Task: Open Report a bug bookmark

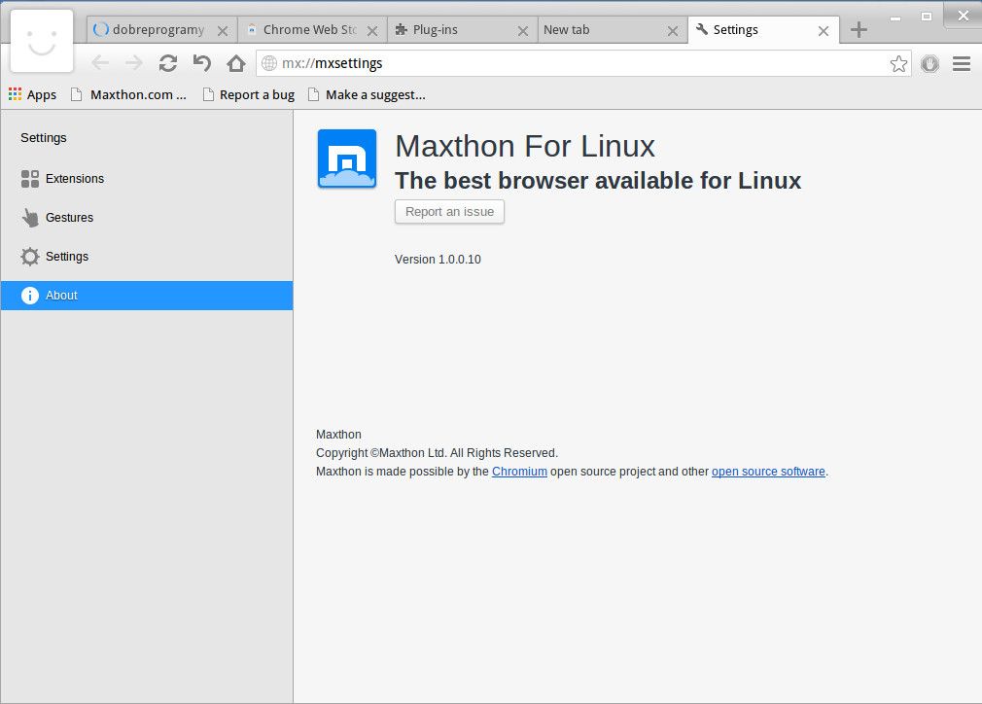Action: pos(249,94)
